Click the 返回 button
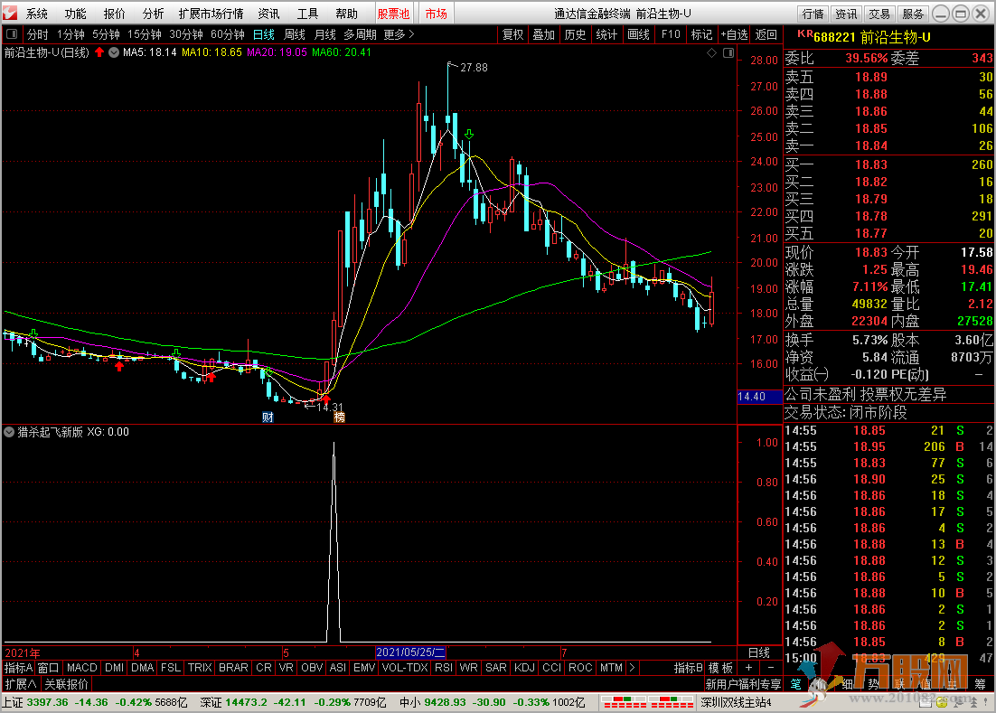The image size is (996, 713). click(766, 34)
